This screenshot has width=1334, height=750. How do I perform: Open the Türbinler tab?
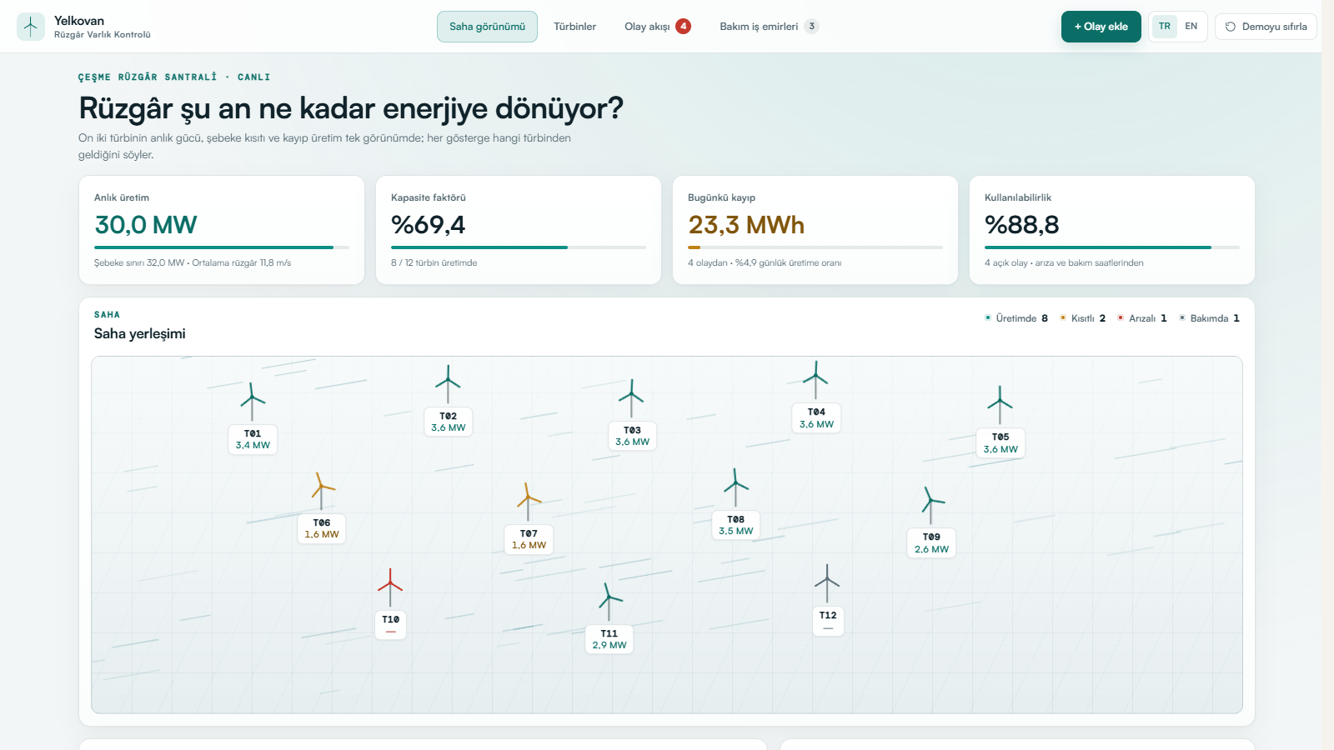coord(575,27)
